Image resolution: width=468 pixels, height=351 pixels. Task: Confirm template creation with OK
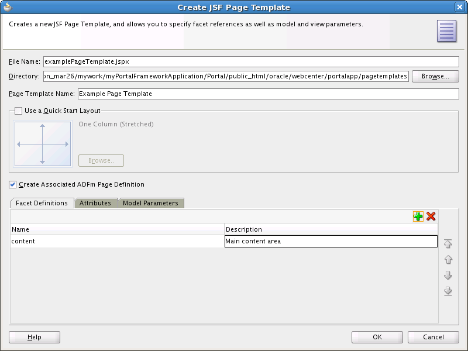(377, 338)
